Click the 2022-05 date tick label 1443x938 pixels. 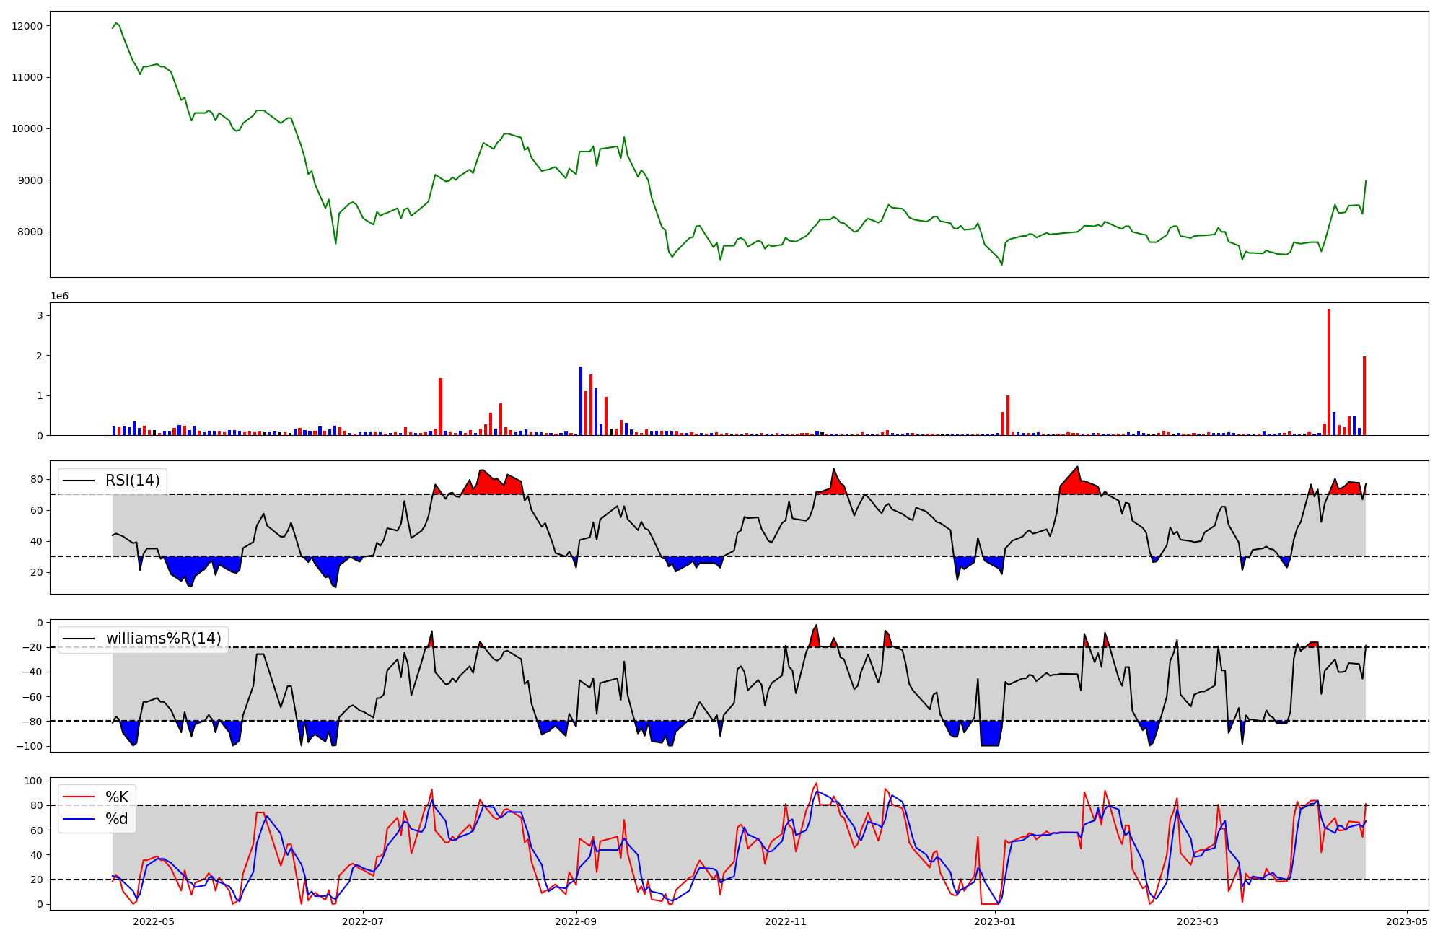click(154, 921)
